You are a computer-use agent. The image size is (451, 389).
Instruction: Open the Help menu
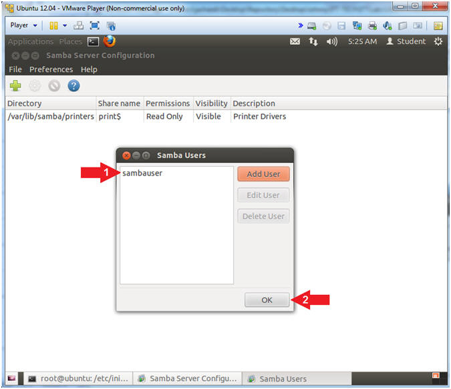89,69
